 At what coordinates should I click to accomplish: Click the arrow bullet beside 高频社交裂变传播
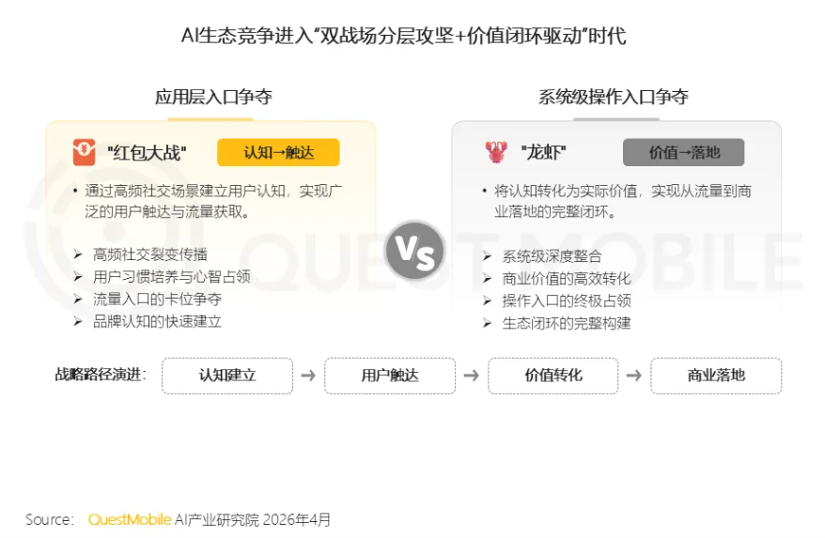click(79, 254)
